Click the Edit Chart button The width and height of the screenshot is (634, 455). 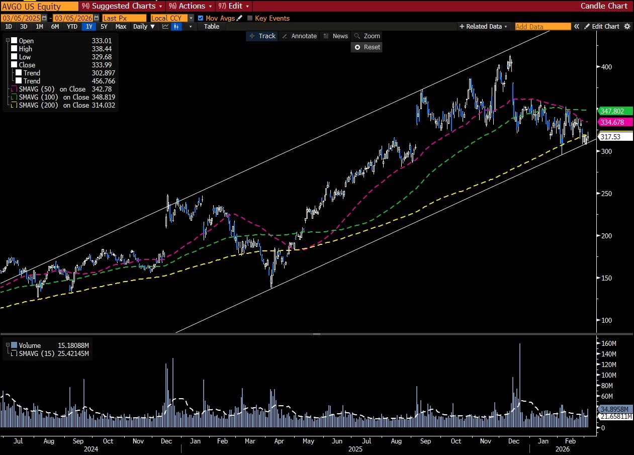click(602, 27)
